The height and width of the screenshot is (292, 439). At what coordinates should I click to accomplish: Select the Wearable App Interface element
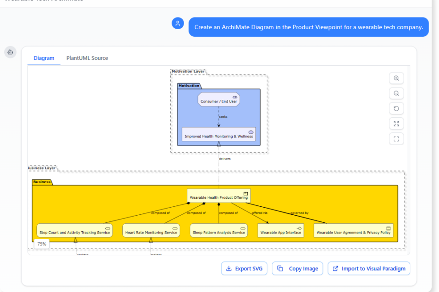coord(281,230)
